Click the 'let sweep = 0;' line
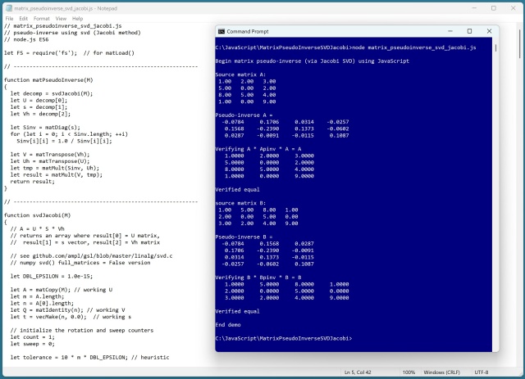This screenshot has height=379, width=525. [32, 344]
